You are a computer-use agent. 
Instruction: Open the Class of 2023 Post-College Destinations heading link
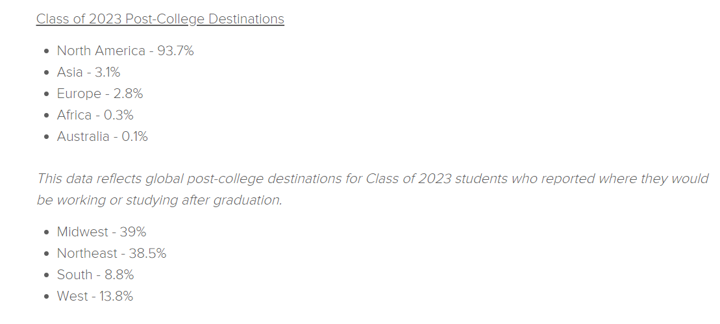coord(160,19)
